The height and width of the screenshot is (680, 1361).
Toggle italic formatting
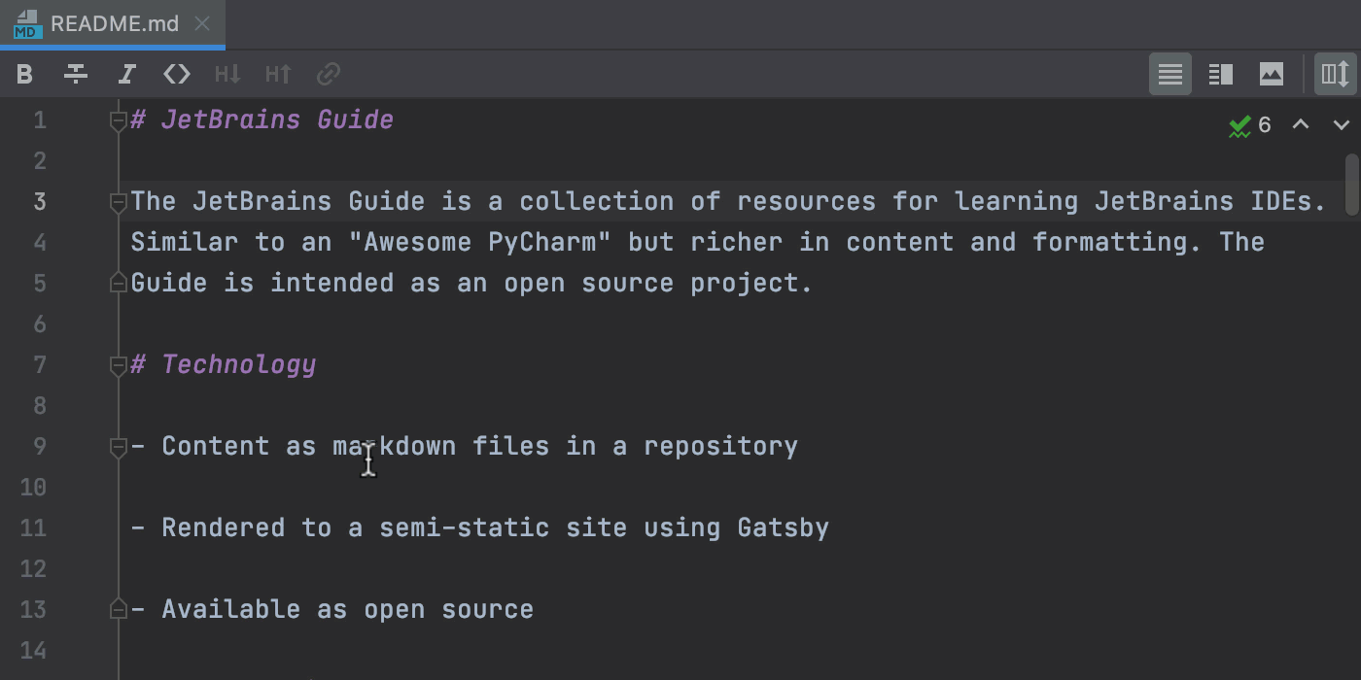click(x=125, y=74)
